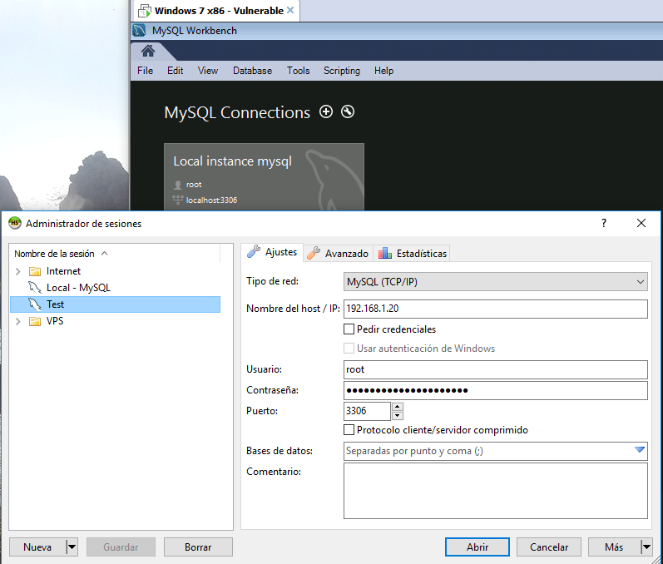
Task: Expand the VPS folder in session tree
Action: pyautogui.click(x=18, y=321)
